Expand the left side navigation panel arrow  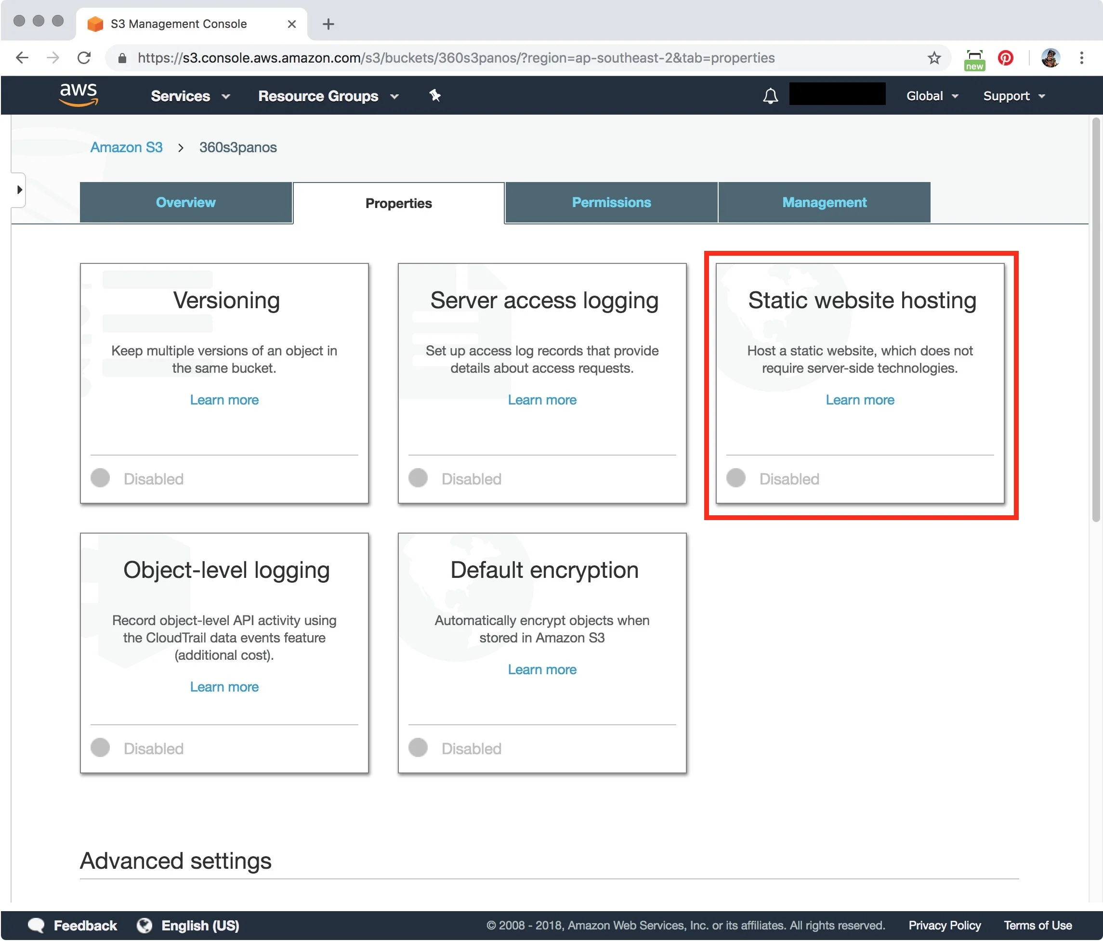point(19,189)
